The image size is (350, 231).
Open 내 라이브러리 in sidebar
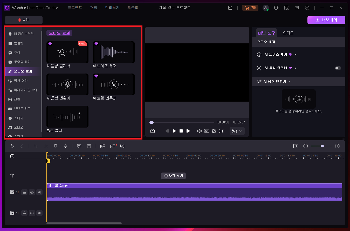click(23, 34)
